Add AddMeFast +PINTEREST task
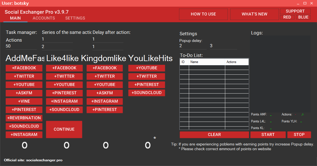The width and height of the screenshot is (317, 166). click(24, 110)
